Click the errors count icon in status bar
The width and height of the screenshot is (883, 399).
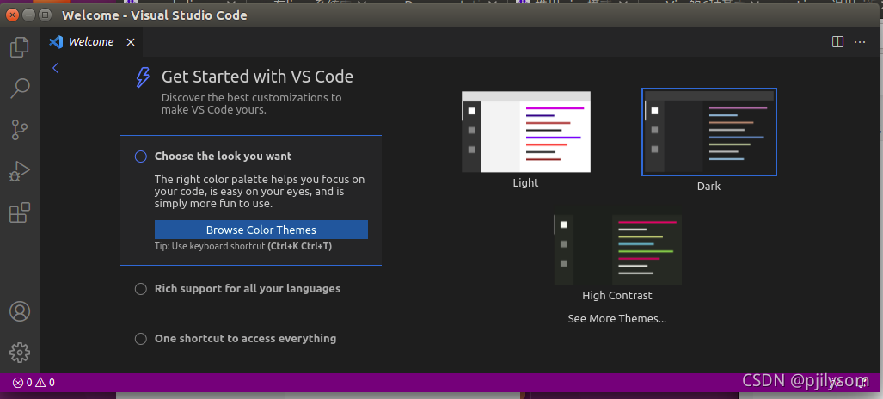[x=22, y=383]
